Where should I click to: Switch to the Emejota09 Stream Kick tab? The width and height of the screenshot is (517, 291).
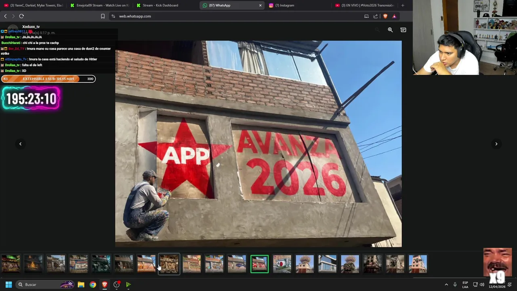click(x=99, y=5)
